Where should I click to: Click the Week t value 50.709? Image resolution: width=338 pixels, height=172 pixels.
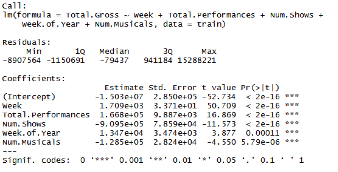point(222,106)
